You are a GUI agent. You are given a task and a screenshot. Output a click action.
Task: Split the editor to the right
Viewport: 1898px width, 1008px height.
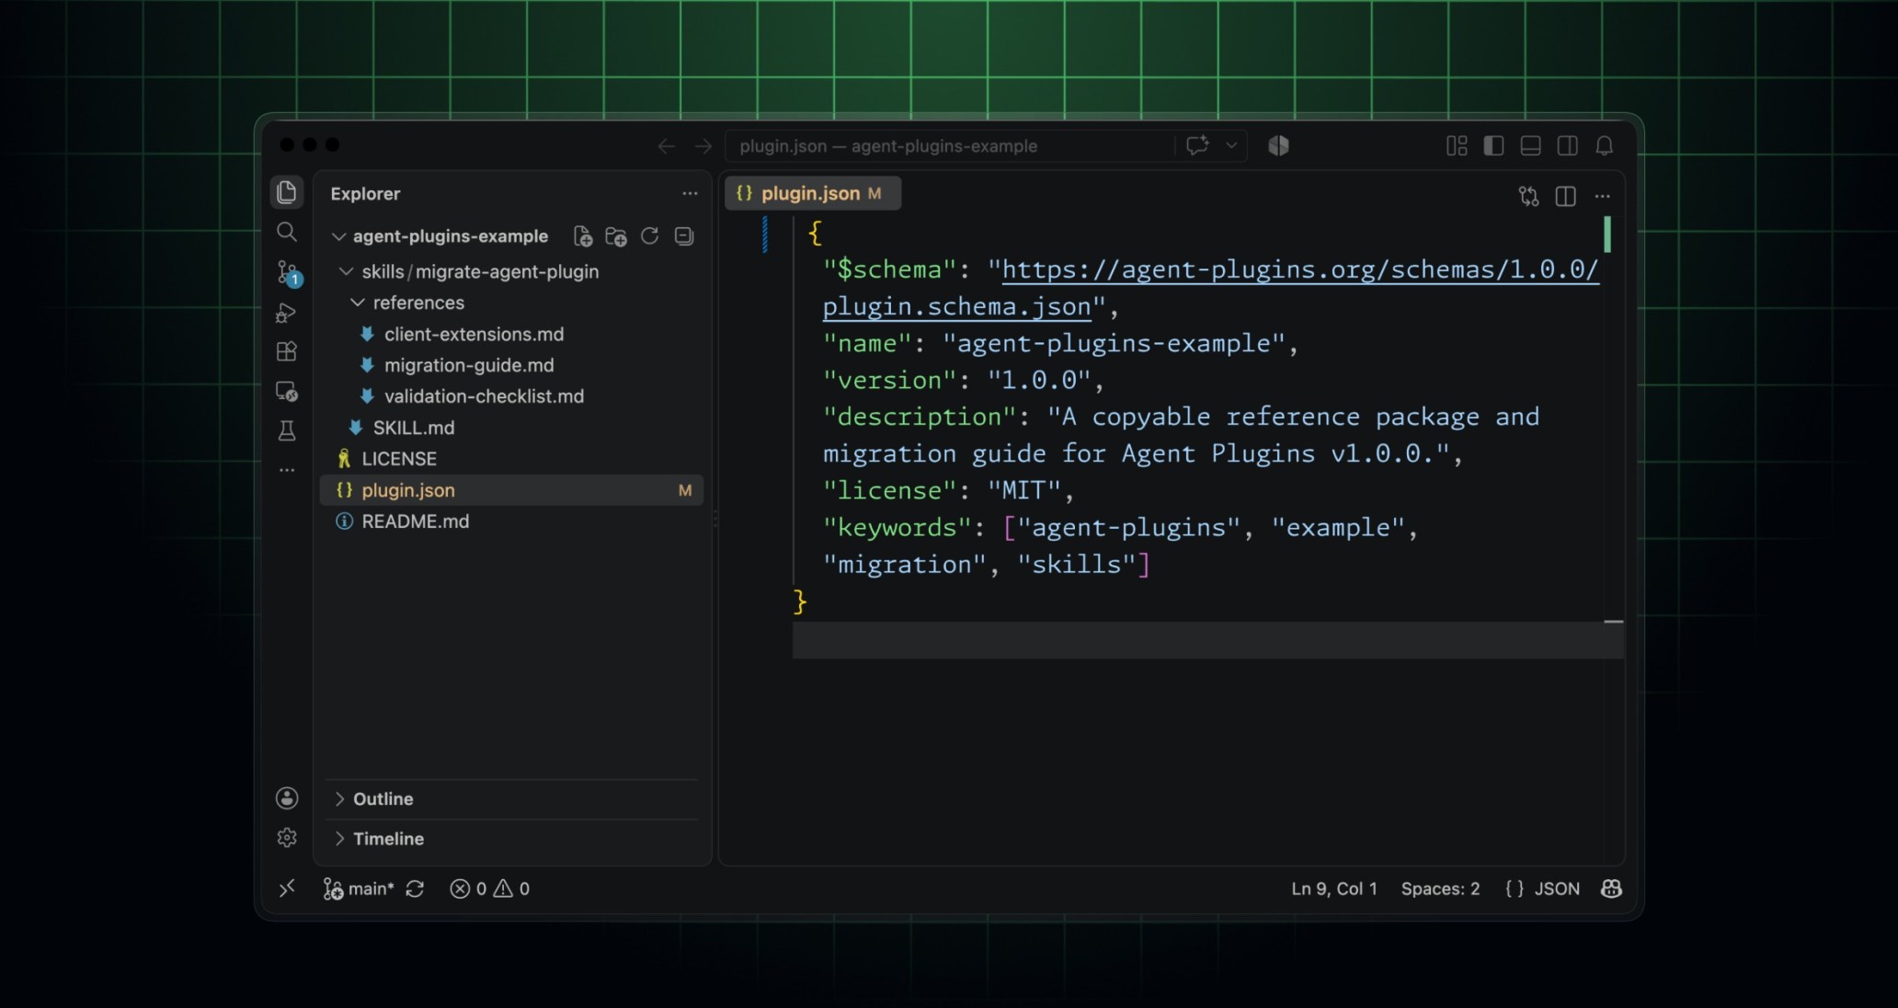(x=1565, y=196)
